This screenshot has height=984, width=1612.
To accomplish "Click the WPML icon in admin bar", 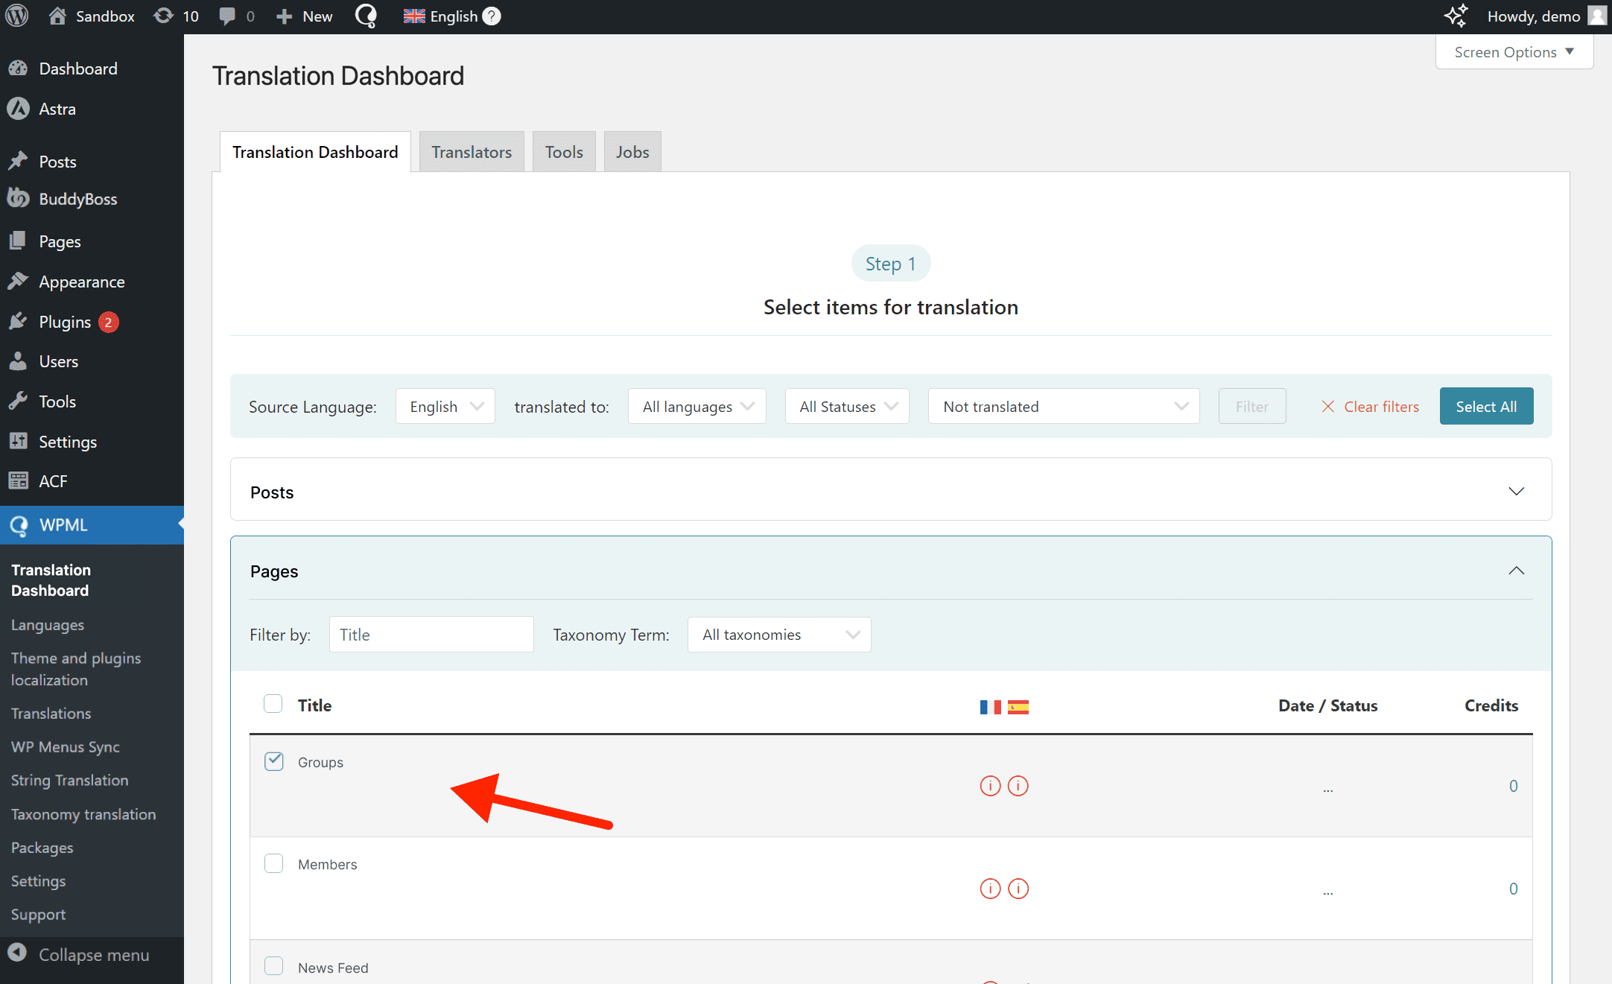I will tap(366, 16).
